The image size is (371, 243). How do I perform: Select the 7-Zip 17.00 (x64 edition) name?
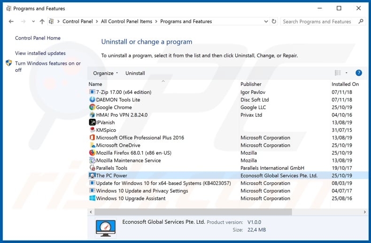(124, 92)
